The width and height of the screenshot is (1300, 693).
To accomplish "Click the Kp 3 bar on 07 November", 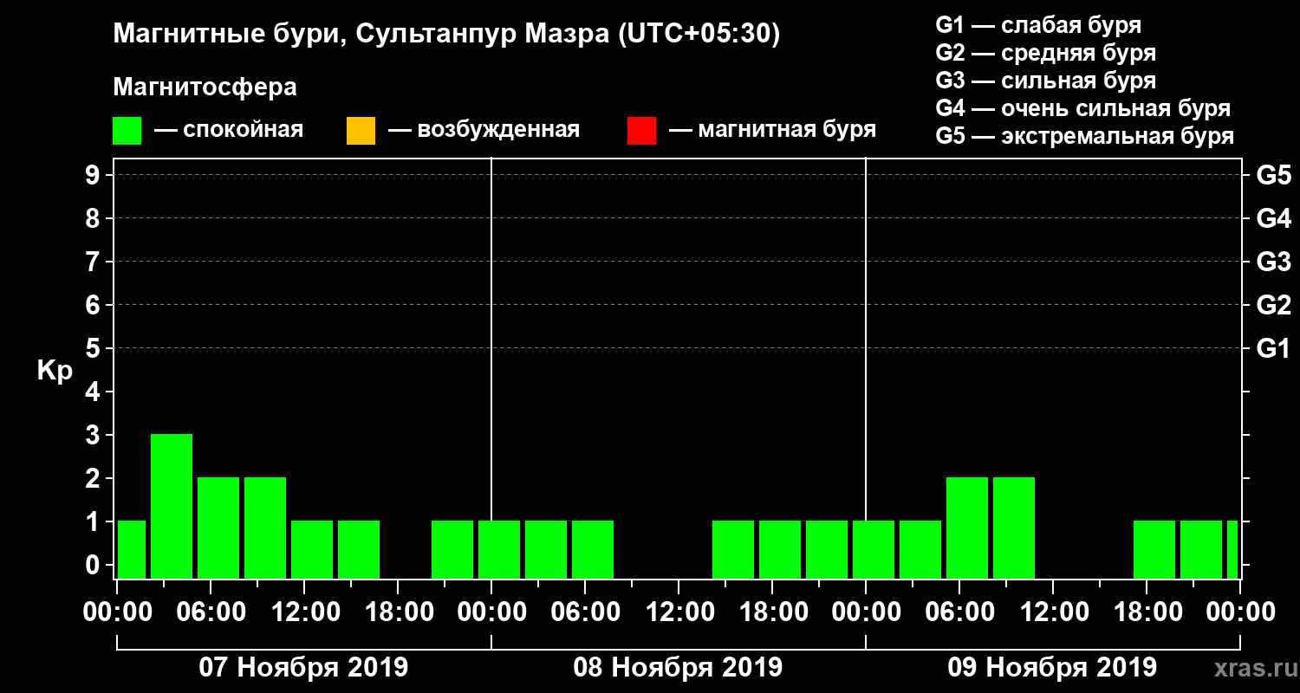I will click(172, 506).
